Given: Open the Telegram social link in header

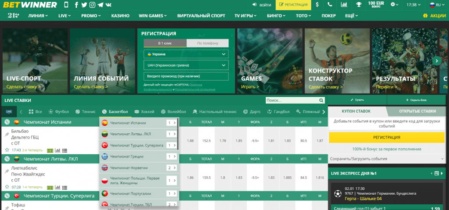Looking at the screenshot, I should click(100, 5).
